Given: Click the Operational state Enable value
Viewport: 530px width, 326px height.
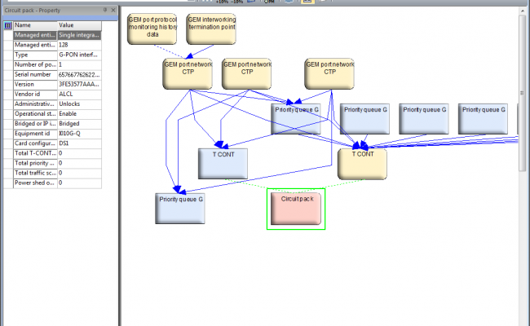Looking at the screenshot, I should click(78, 113).
